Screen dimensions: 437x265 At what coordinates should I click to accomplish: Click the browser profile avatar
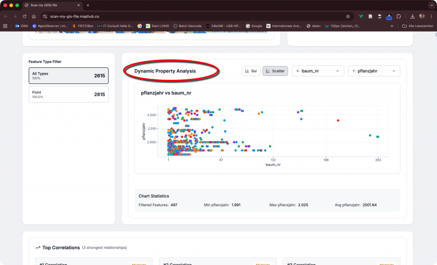pos(422,16)
